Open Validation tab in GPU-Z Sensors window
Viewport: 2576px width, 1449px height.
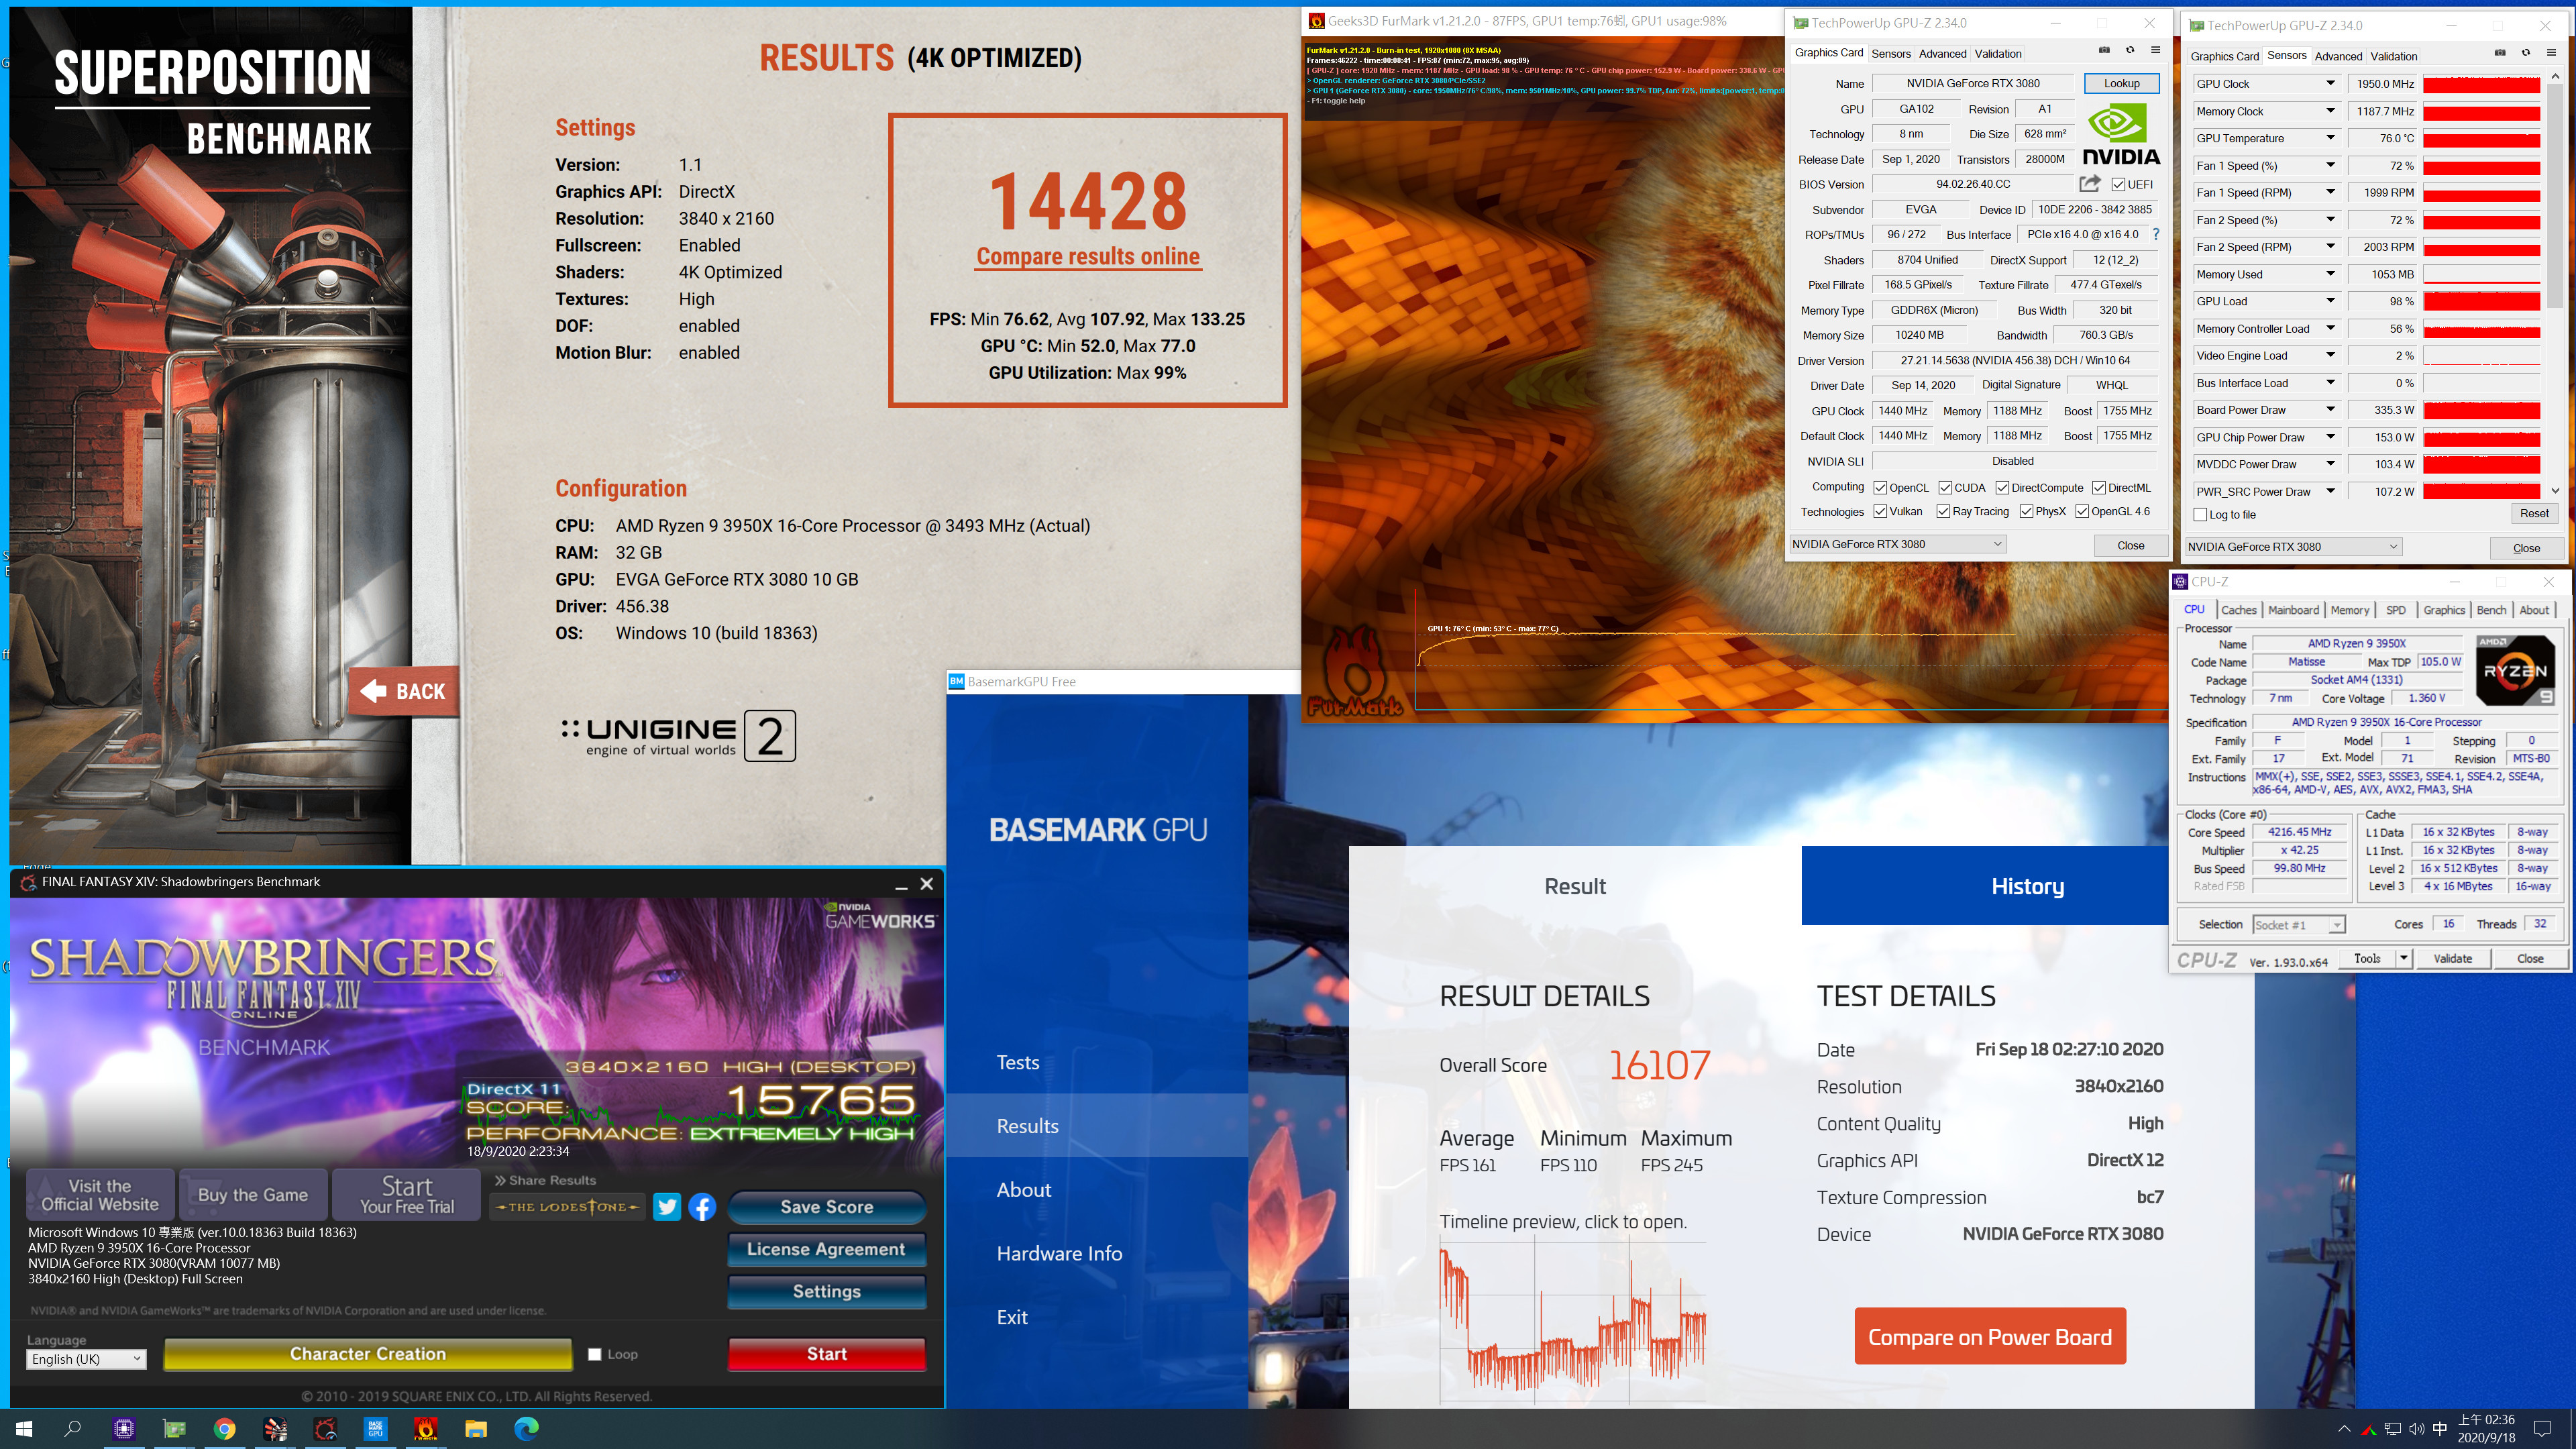tap(2394, 56)
